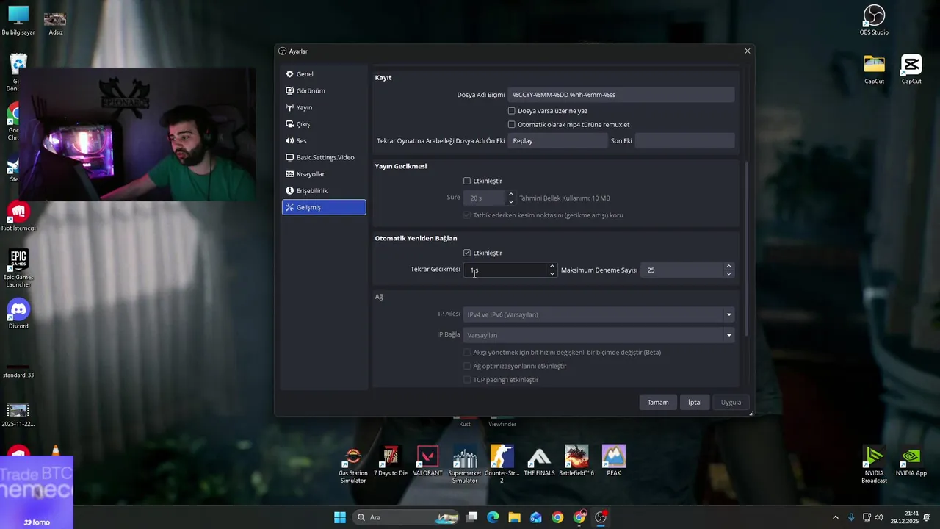
Task: Open the Kısayollar settings category
Action: pyautogui.click(x=323, y=174)
